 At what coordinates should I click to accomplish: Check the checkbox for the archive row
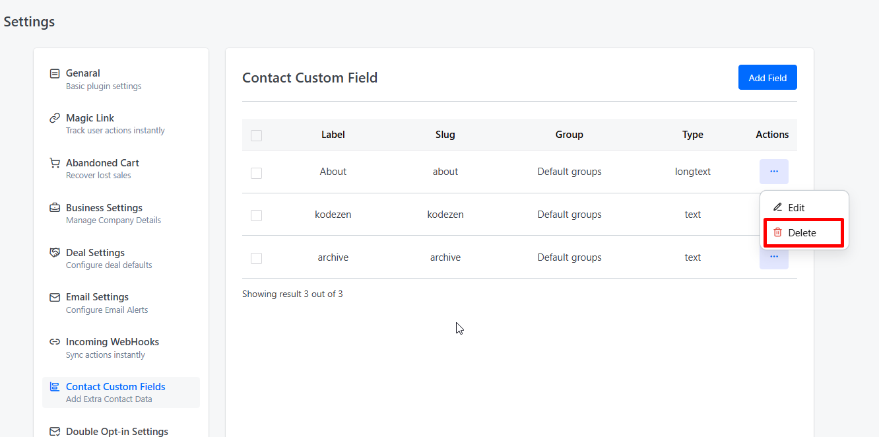tap(256, 258)
